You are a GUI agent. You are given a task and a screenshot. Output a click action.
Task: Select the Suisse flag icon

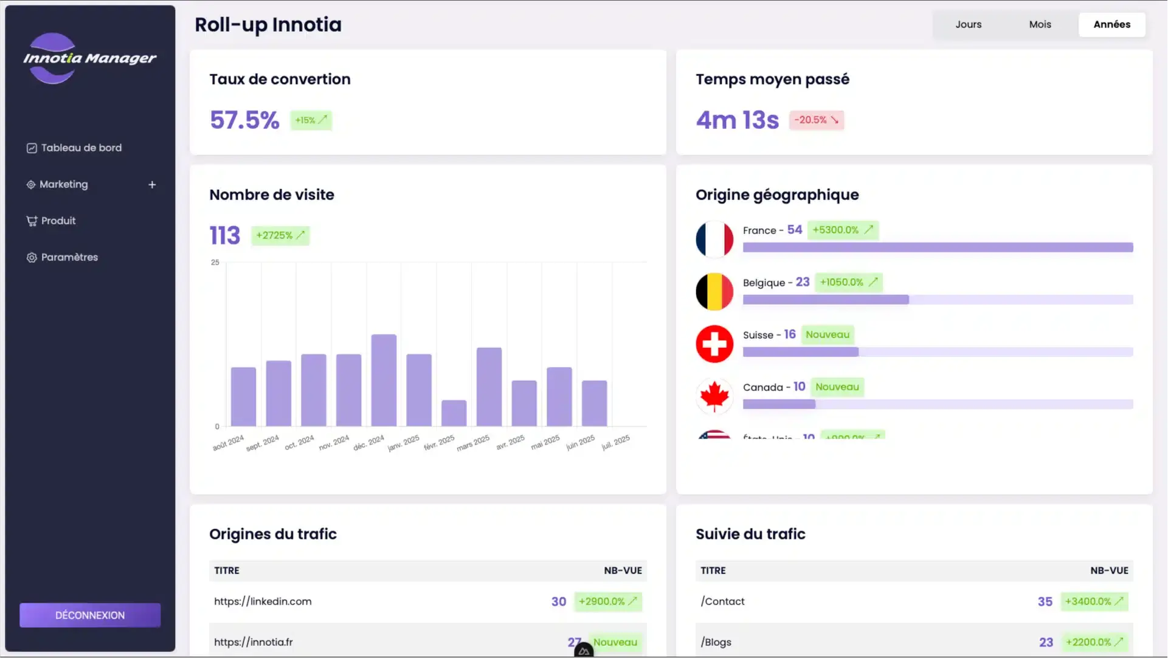714,344
